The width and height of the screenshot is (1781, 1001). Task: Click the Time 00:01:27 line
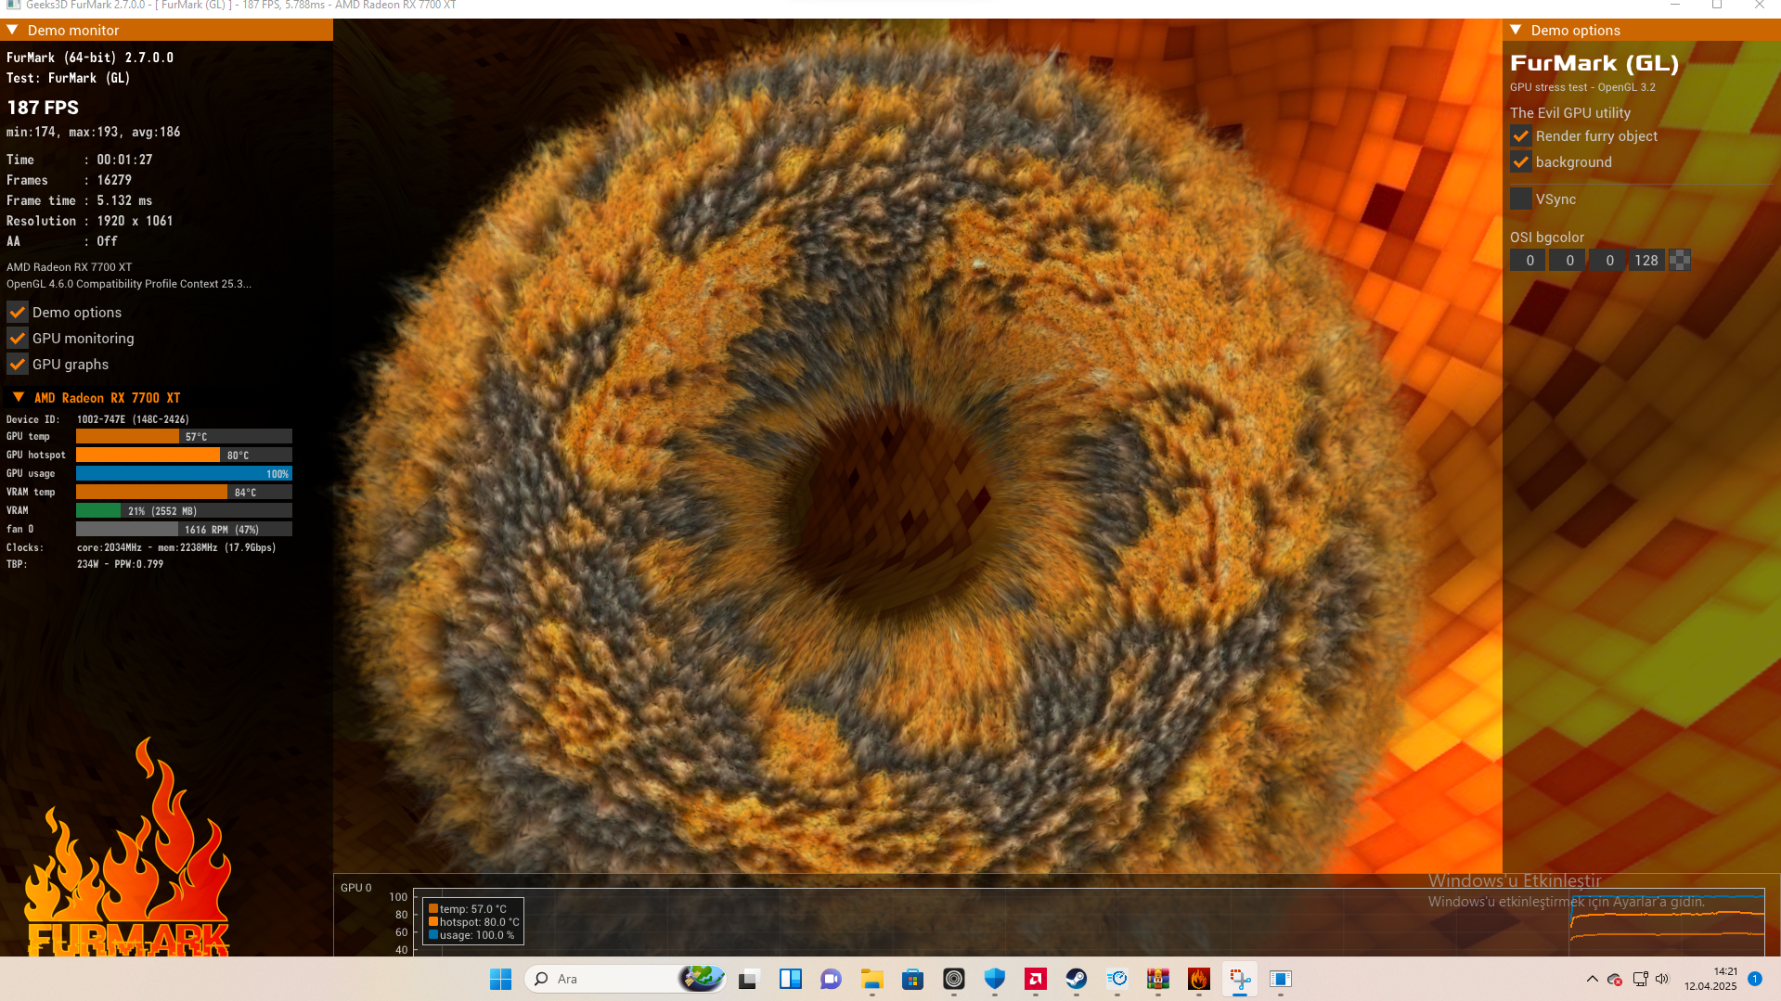(80, 160)
